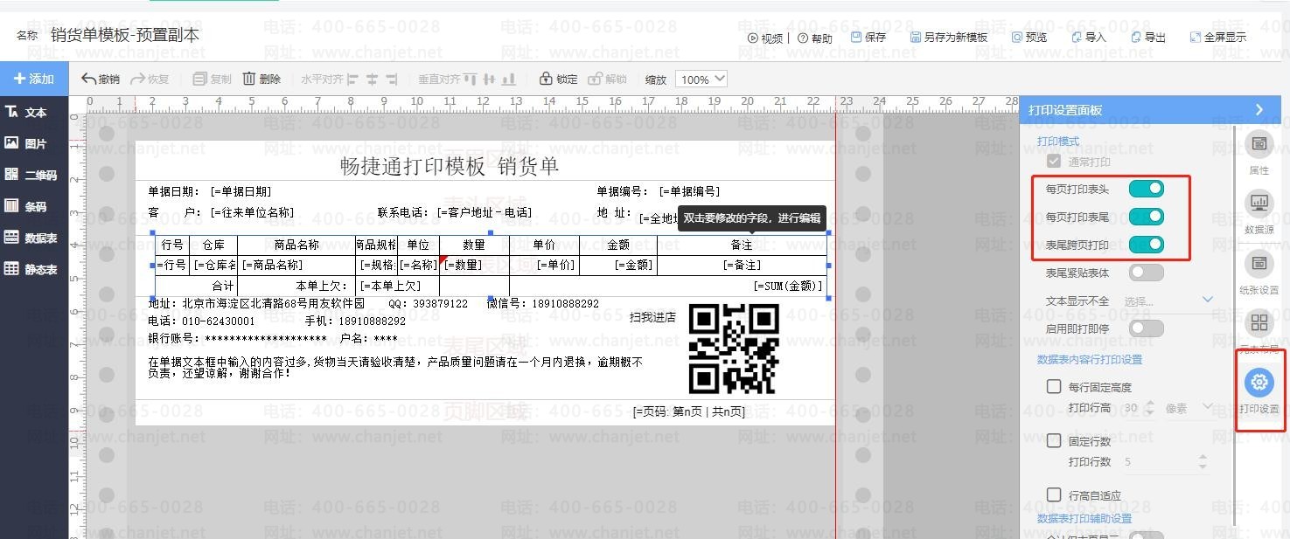This screenshot has width=1290, height=539.
Task: Open the 缩放 100% zoom dropdown
Action: (x=702, y=79)
